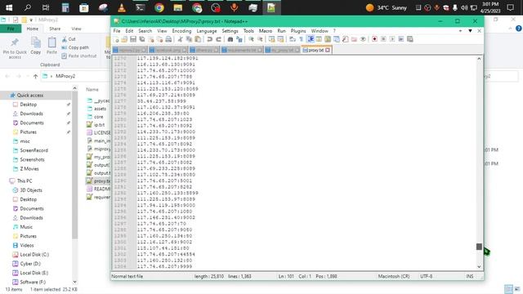The image size is (523, 294).
Task: Print the document using toolbar icon
Action: point(169,39)
